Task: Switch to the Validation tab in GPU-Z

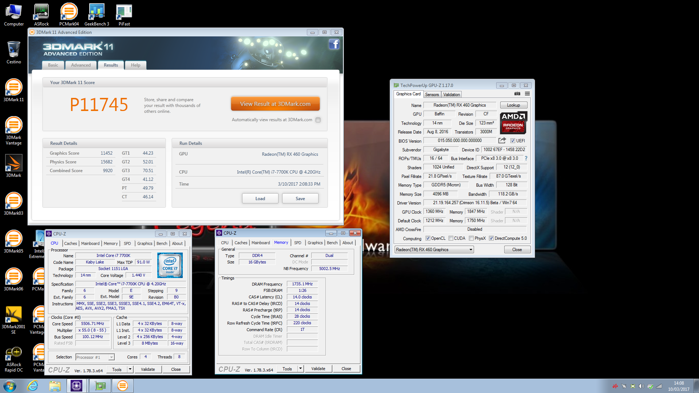Action: [451, 95]
